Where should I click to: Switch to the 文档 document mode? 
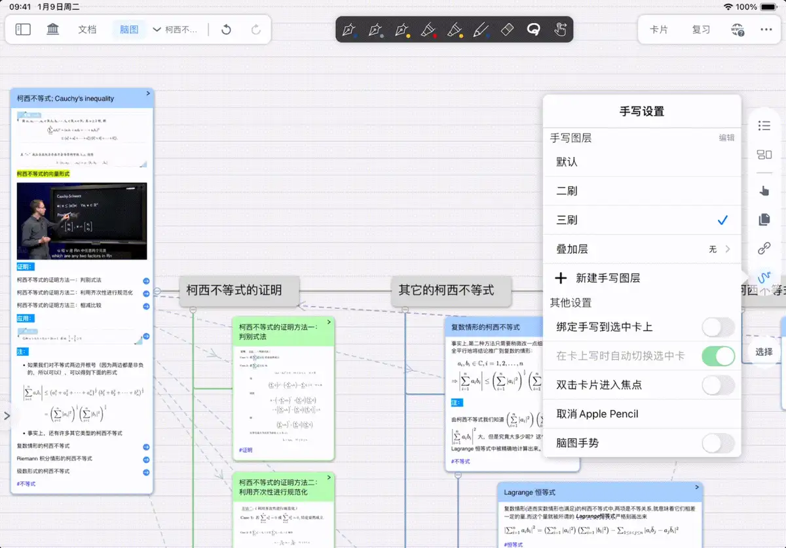coord(87,29)
